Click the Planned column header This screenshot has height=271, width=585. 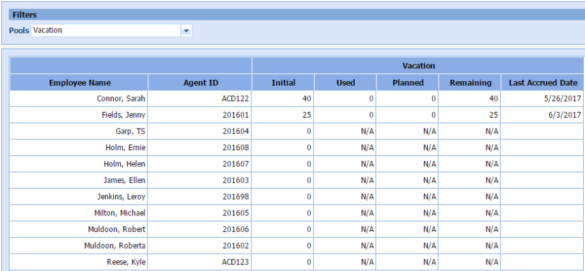click(x=408, y=82)
